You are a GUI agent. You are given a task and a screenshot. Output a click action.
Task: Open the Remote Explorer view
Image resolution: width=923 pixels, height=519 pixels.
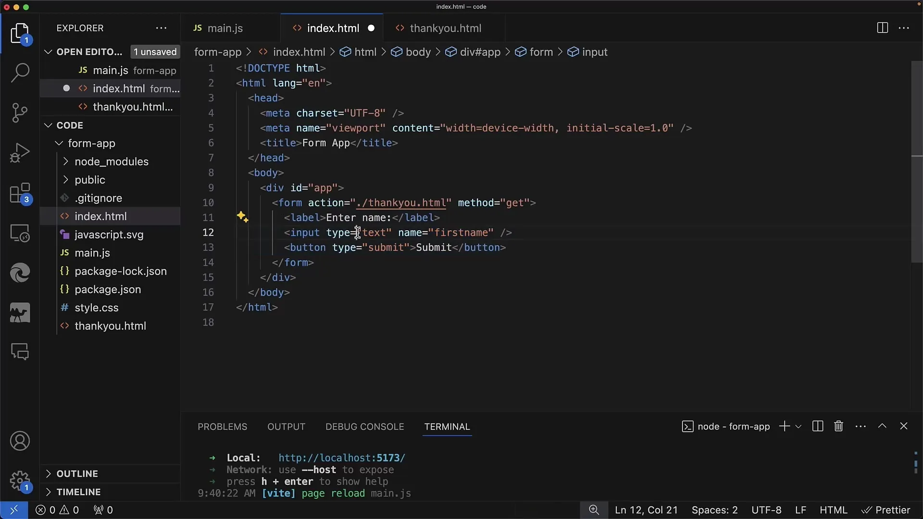(20, 233)
